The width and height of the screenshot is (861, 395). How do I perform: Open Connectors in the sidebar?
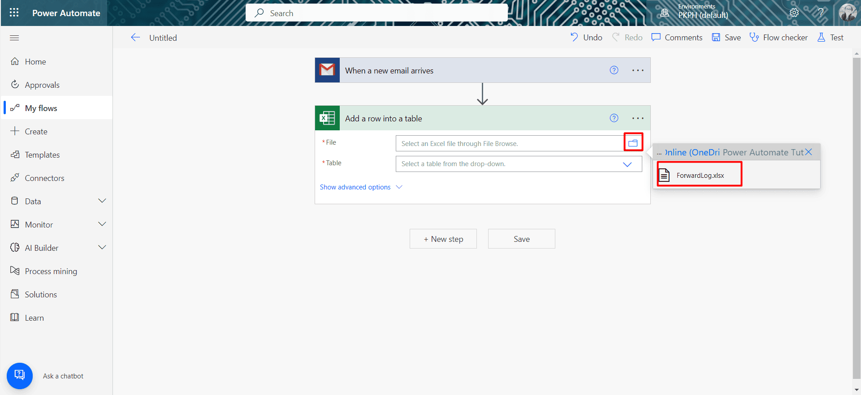(x=44, y=178)
